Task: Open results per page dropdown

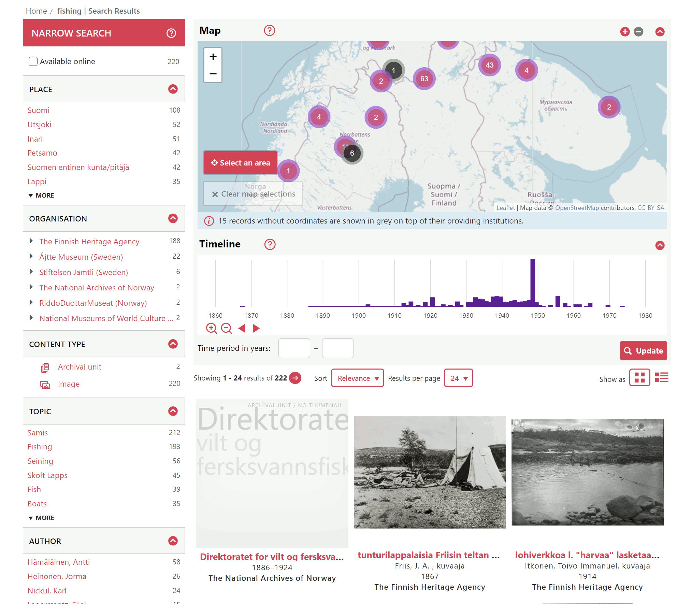Action: click(458, 378)
